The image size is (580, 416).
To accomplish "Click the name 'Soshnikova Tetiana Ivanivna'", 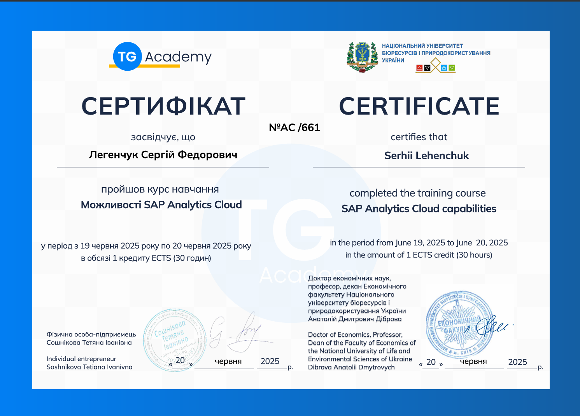I will pos(89,367).
